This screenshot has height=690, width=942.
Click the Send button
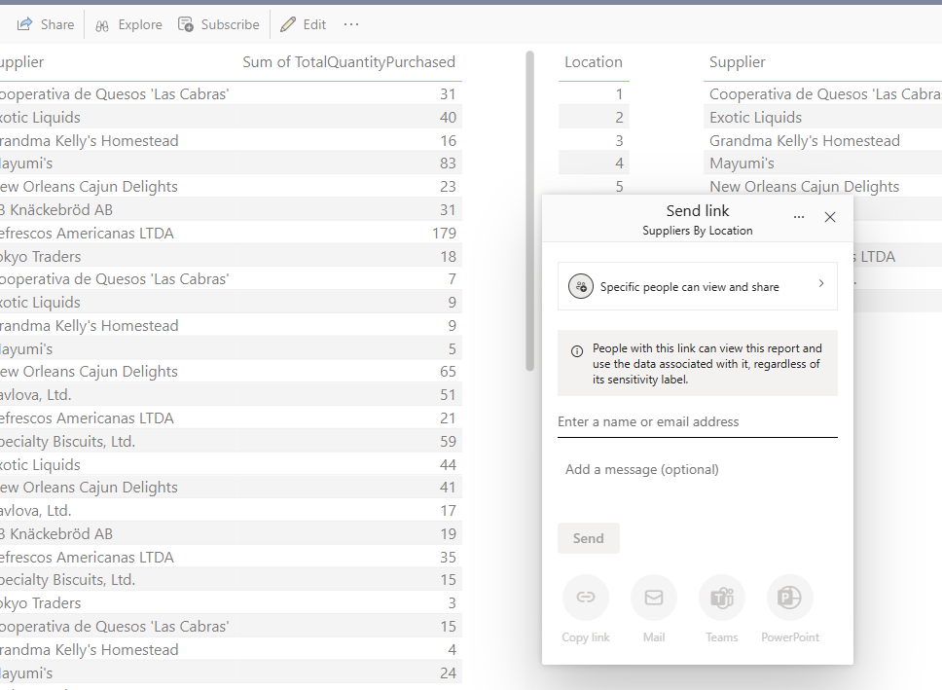click(588, 537)
